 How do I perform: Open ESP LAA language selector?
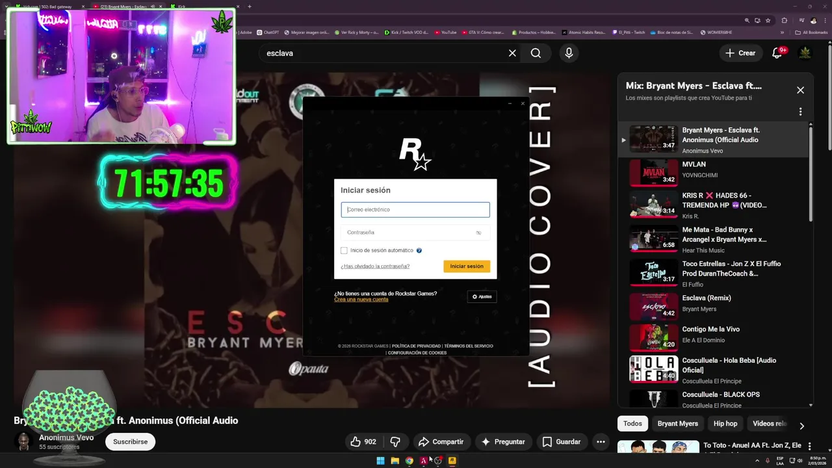[x=780, y=461]
